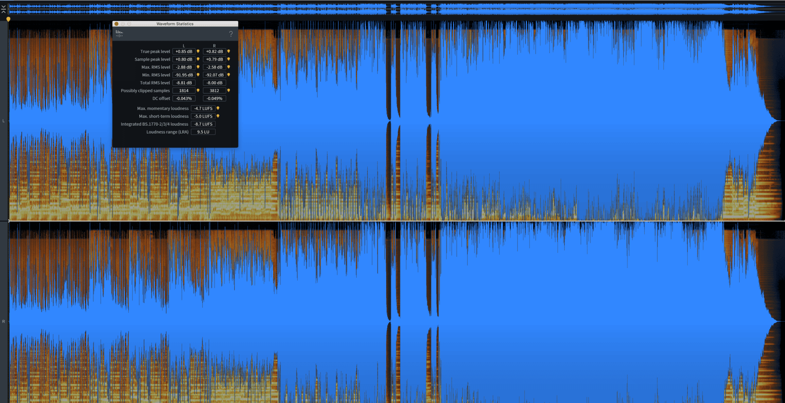The width and height of the screenshot is (785, 403).
Task: Click the -4.7 LUFS momentary loudness value
Action: coord(203,108)
